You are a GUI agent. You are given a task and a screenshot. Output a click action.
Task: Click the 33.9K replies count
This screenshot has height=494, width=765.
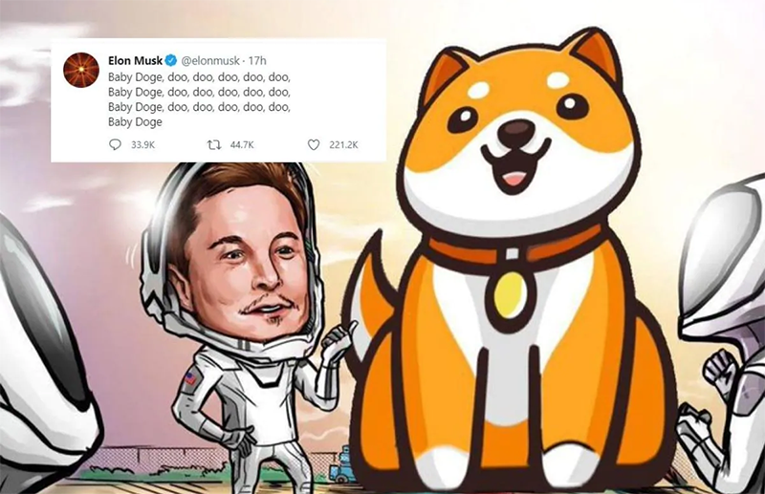click(142, 145)
